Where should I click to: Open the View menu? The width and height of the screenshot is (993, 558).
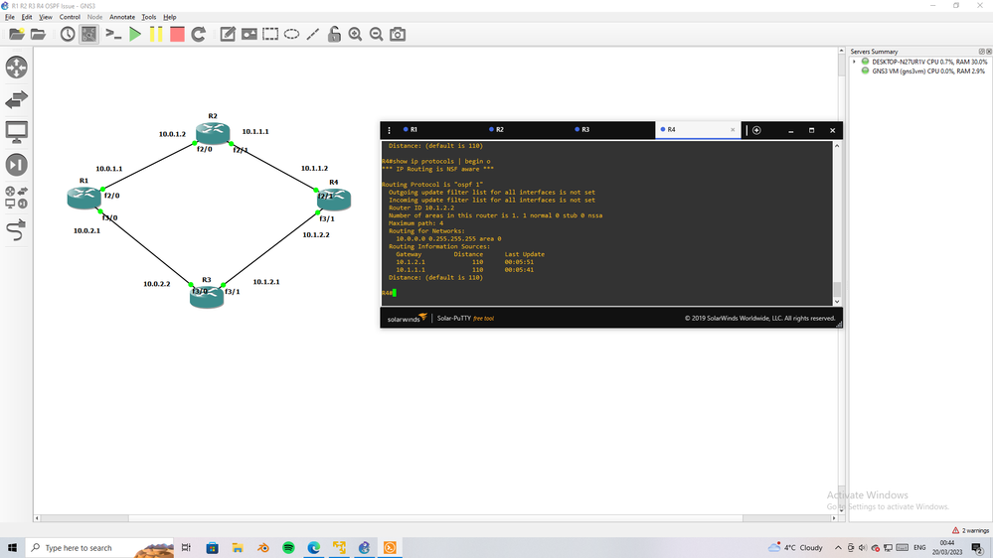pos(46,17)
